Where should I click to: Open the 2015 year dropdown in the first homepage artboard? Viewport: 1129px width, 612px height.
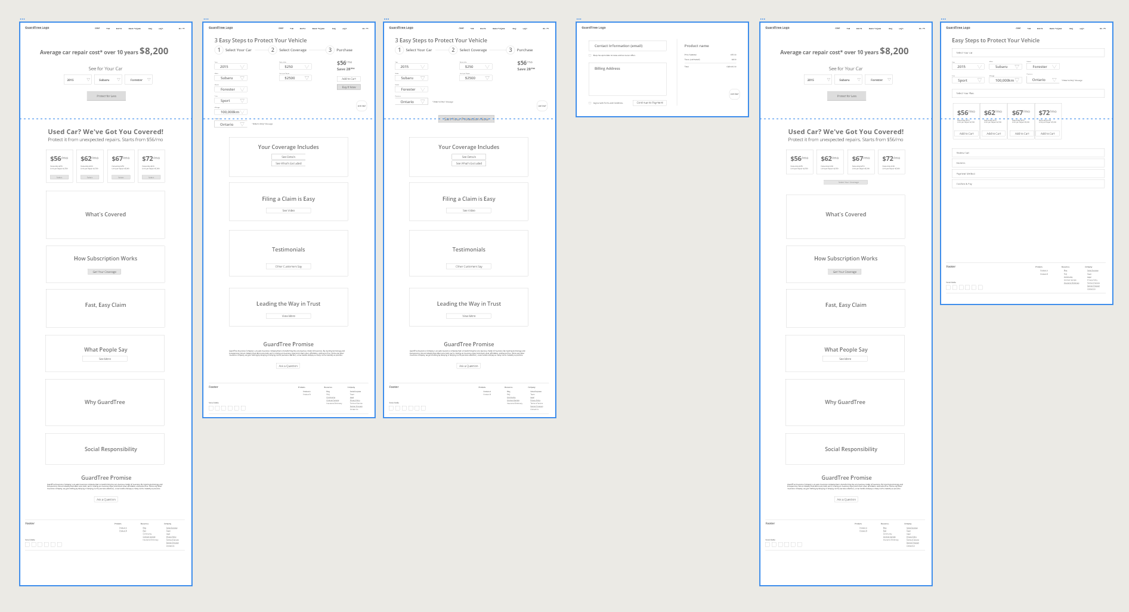click(78, 80)
